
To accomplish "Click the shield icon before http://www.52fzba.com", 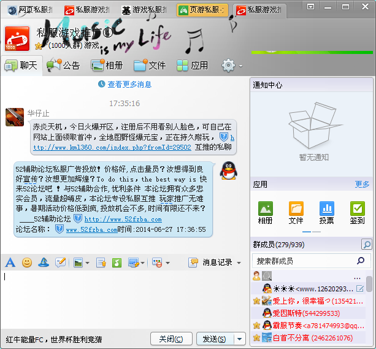I will (x=78, y=219).
